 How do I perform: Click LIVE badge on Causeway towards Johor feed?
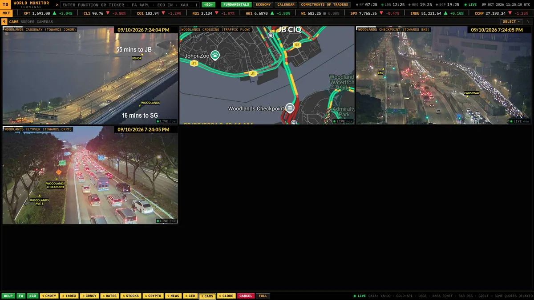166,121
